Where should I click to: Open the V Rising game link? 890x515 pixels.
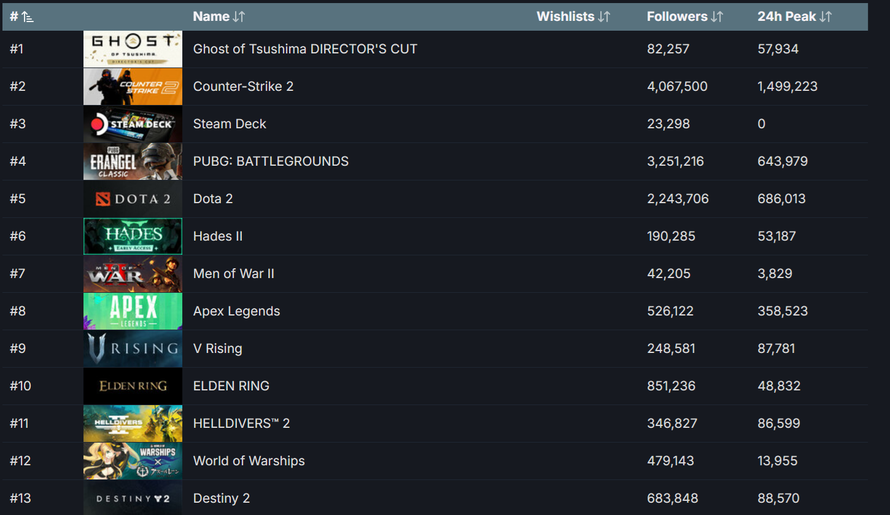(217, 349)
